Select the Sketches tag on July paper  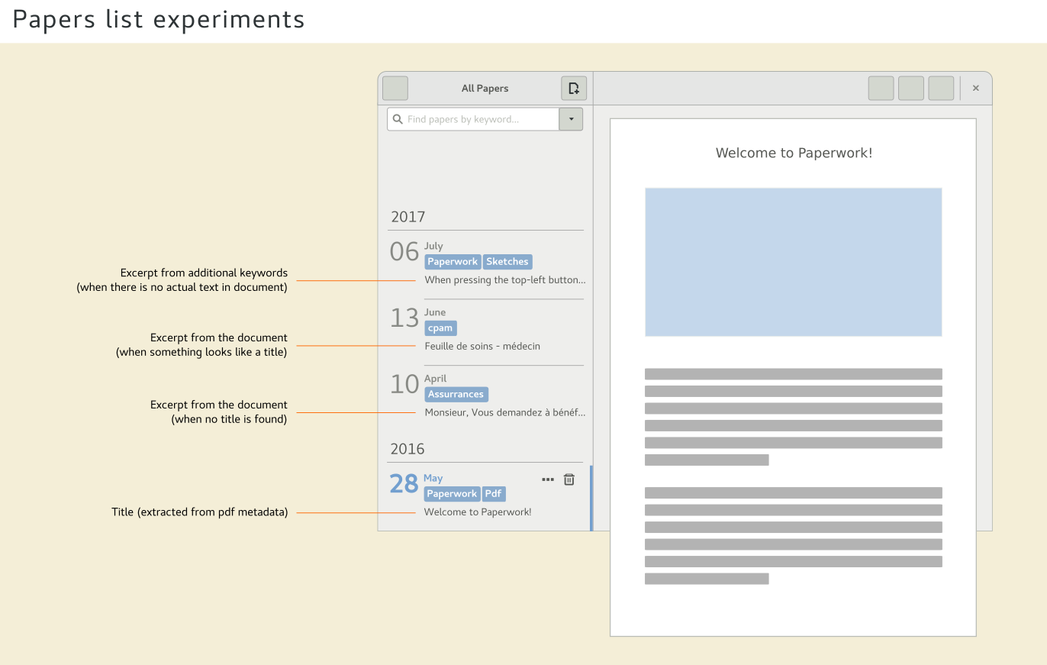pyautogui.click(x=507, y=262)
